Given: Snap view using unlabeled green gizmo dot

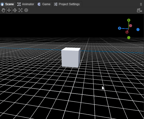Looking at the screenshot, I should point(129,38).
